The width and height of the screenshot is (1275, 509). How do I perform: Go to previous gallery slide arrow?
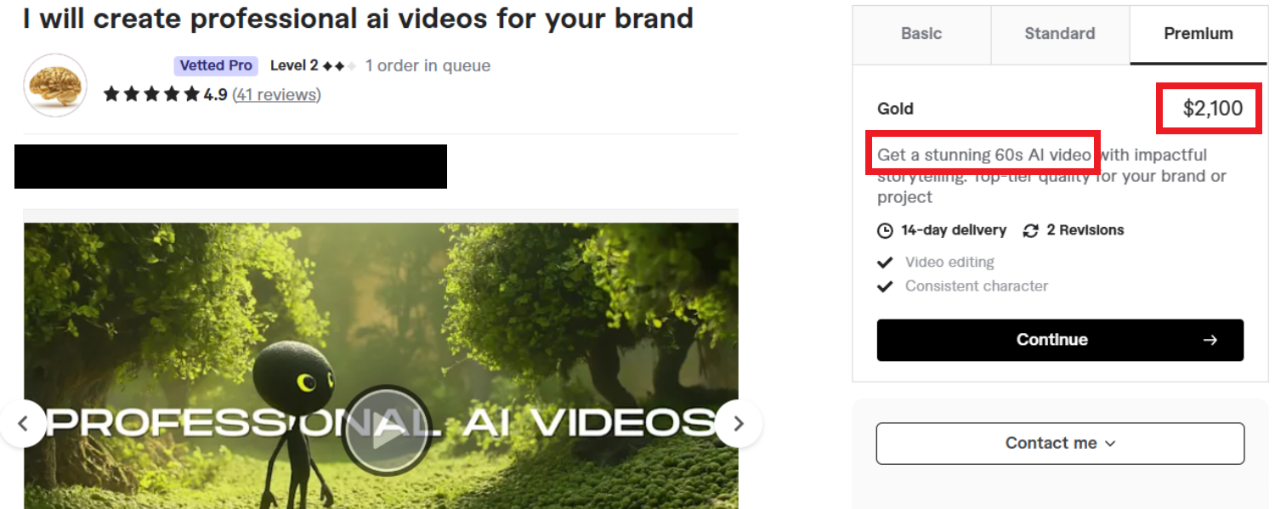point(23,423)
